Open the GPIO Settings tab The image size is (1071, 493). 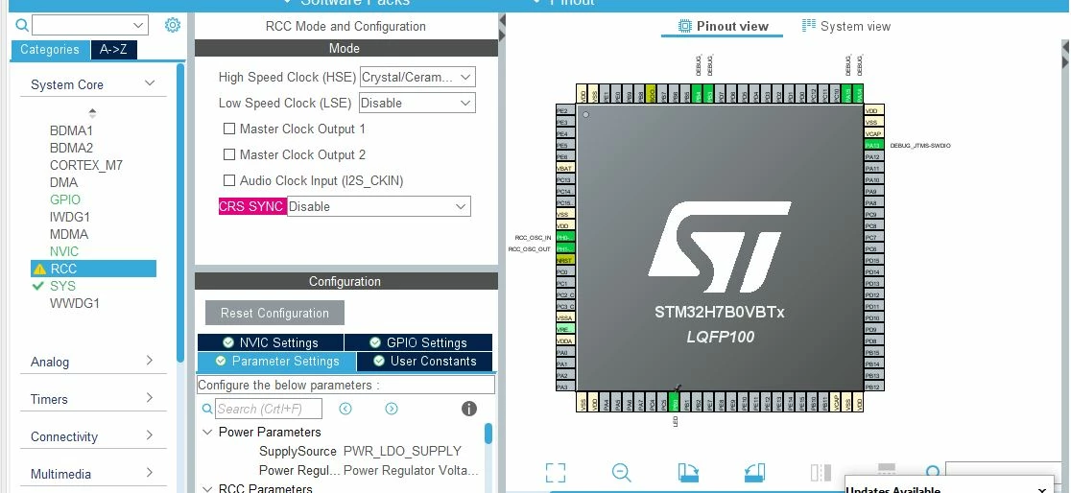(x=418, y=342)
